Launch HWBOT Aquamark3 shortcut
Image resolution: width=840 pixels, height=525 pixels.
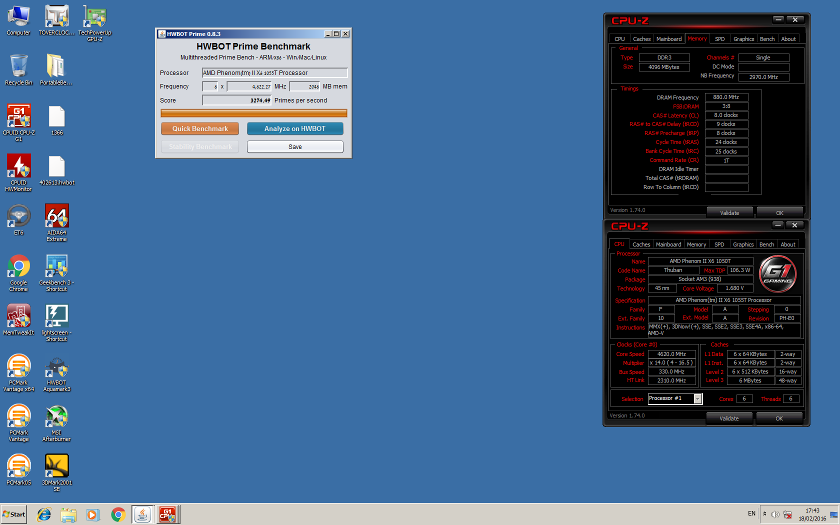(56, 373)
